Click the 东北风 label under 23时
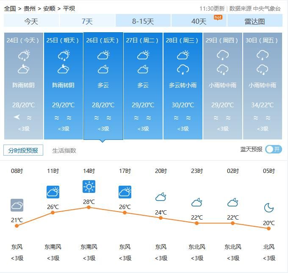 tap(197, 247)
